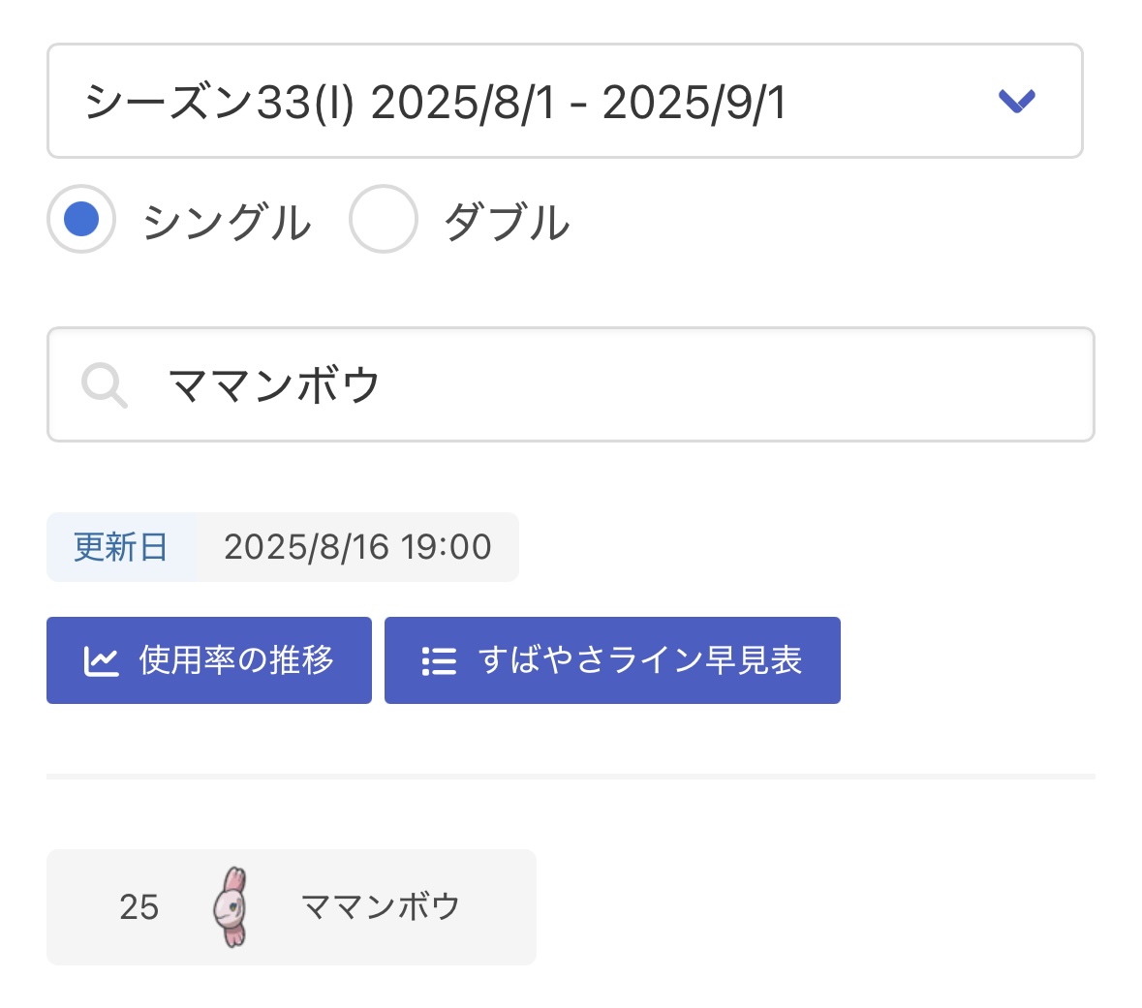Click the rank number 25 in results
The height and width of the screenshot is (1008, 1142).
139,907
